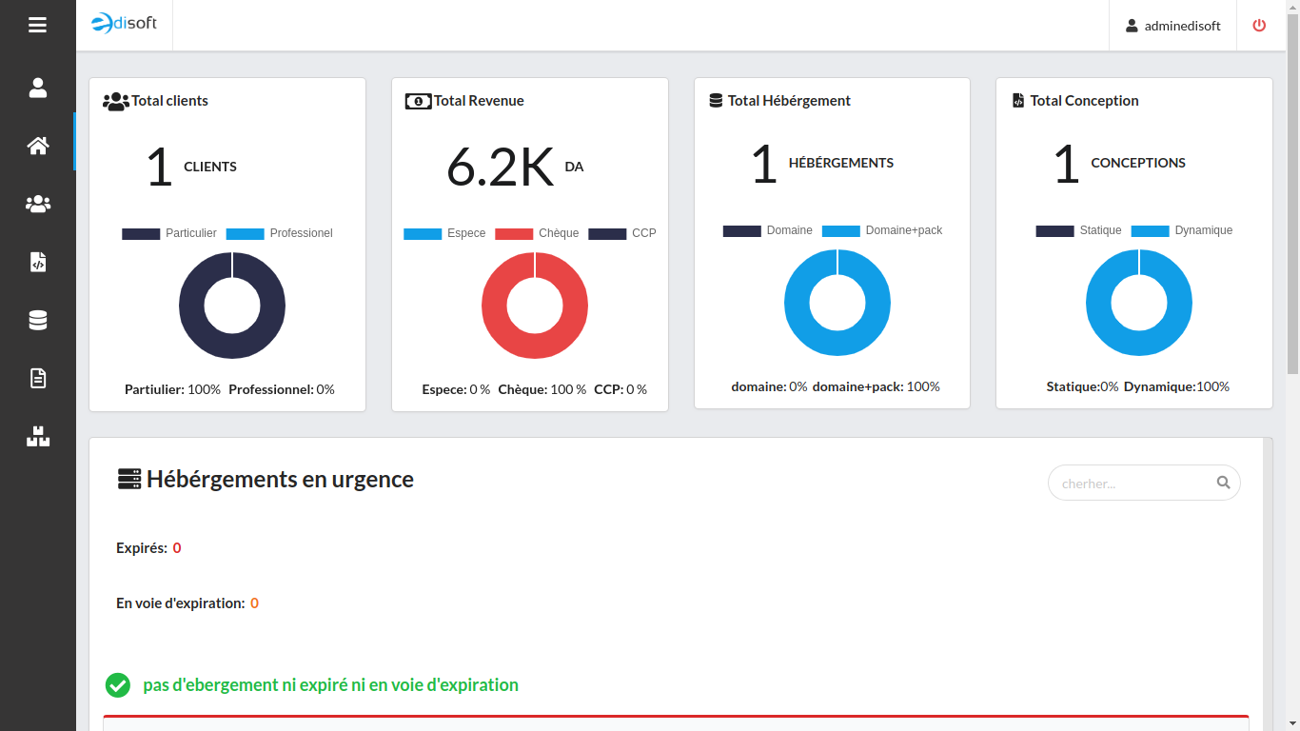The width and height of the screenshot is (1300, 731).
Task: Toggle the Domaine+pack legend item
Action: pos(882,230)
